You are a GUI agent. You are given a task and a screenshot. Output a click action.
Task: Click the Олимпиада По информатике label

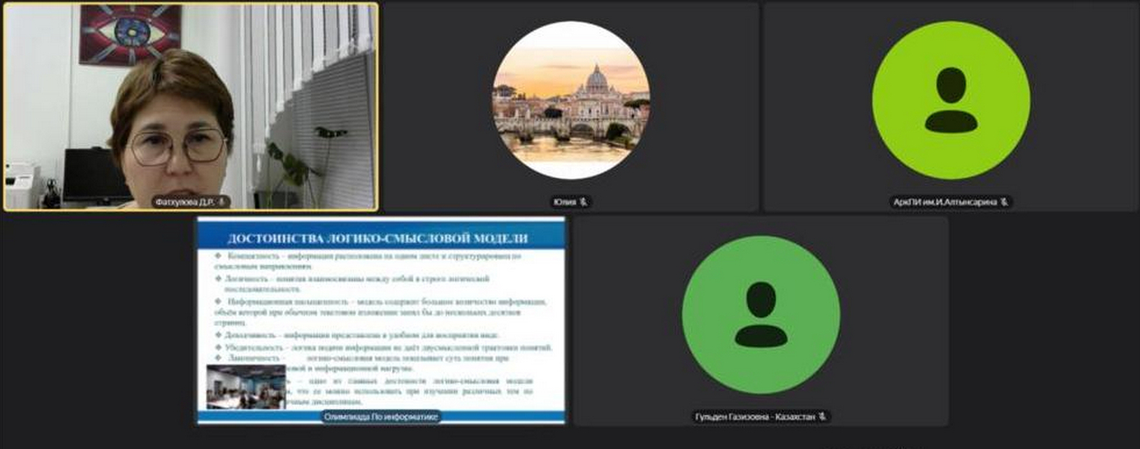pyautogui.click(x=380, y=417)
